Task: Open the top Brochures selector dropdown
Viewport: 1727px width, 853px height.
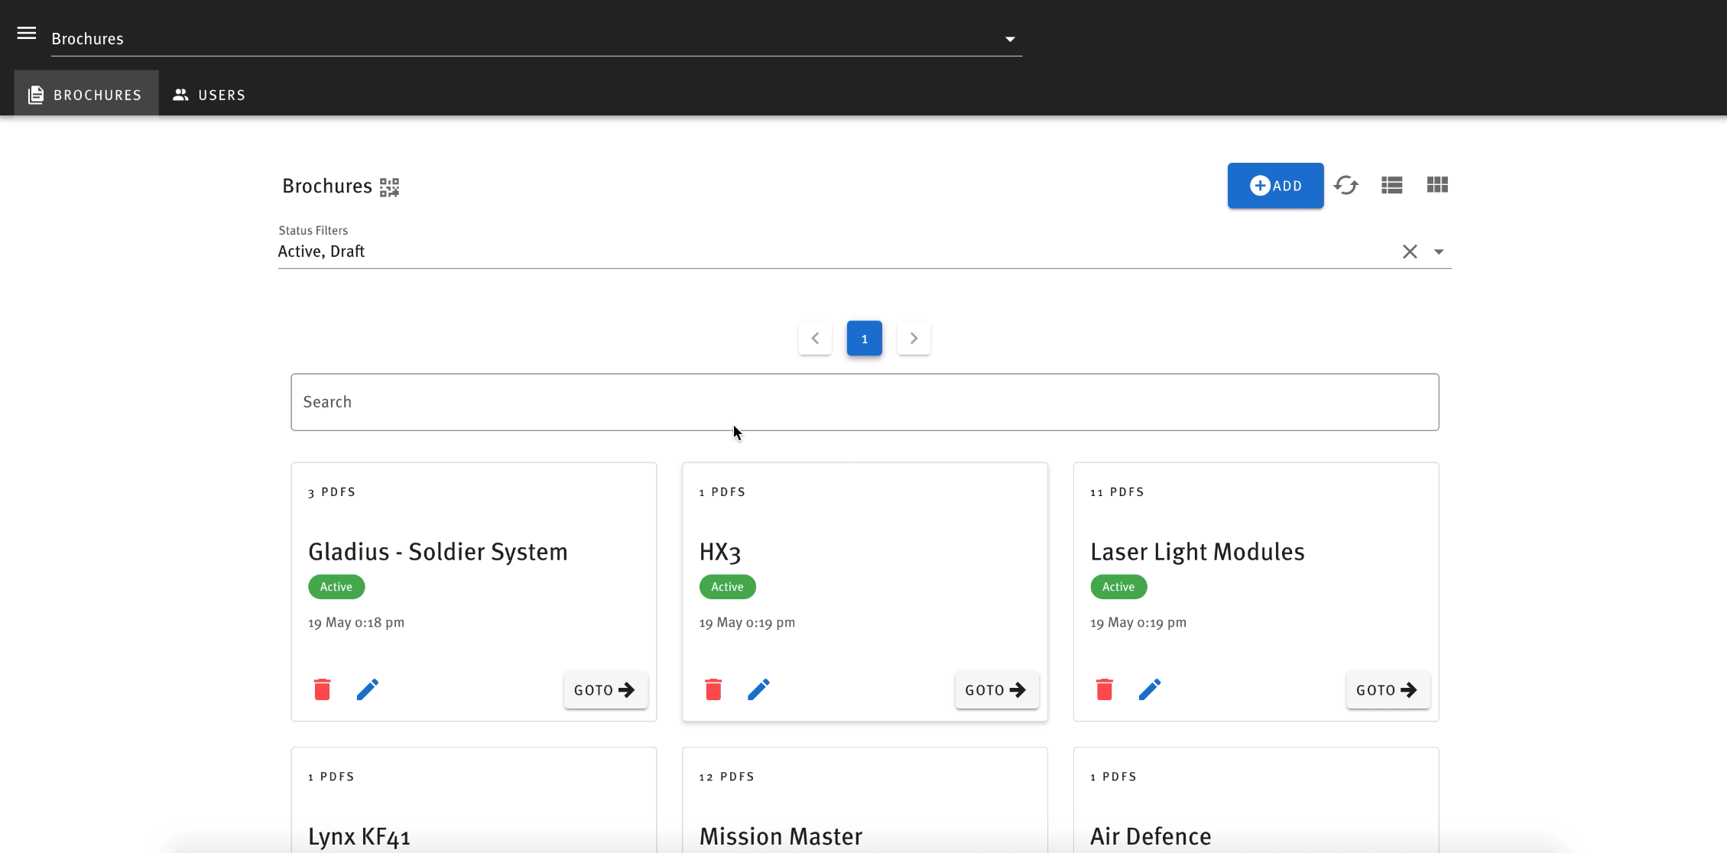Action: click(x=1010, y=39)
